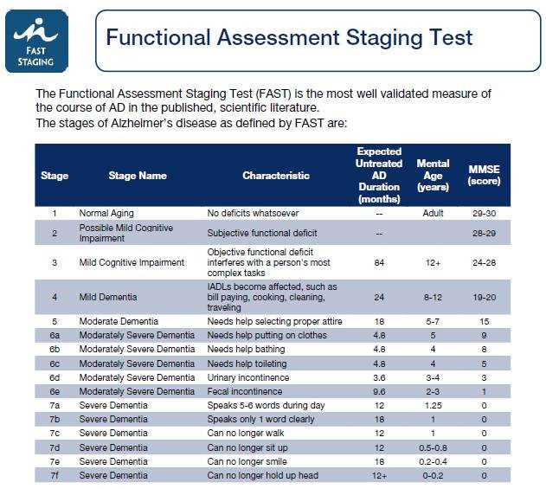Image resolution: width=546 pixels, height=489 pixels.
Task: Click Expected Untreated AD Duration header
Action: tap(379, 175)
